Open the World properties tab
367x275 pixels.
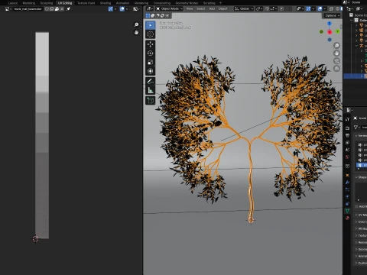pyautogui.click(x=347, y=157)
